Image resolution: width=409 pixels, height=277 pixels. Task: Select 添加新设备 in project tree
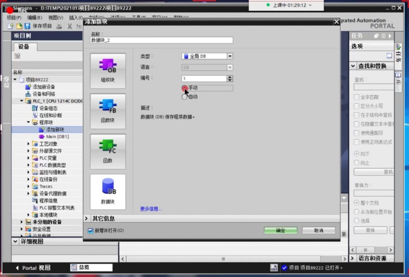(x=44, y=87)
